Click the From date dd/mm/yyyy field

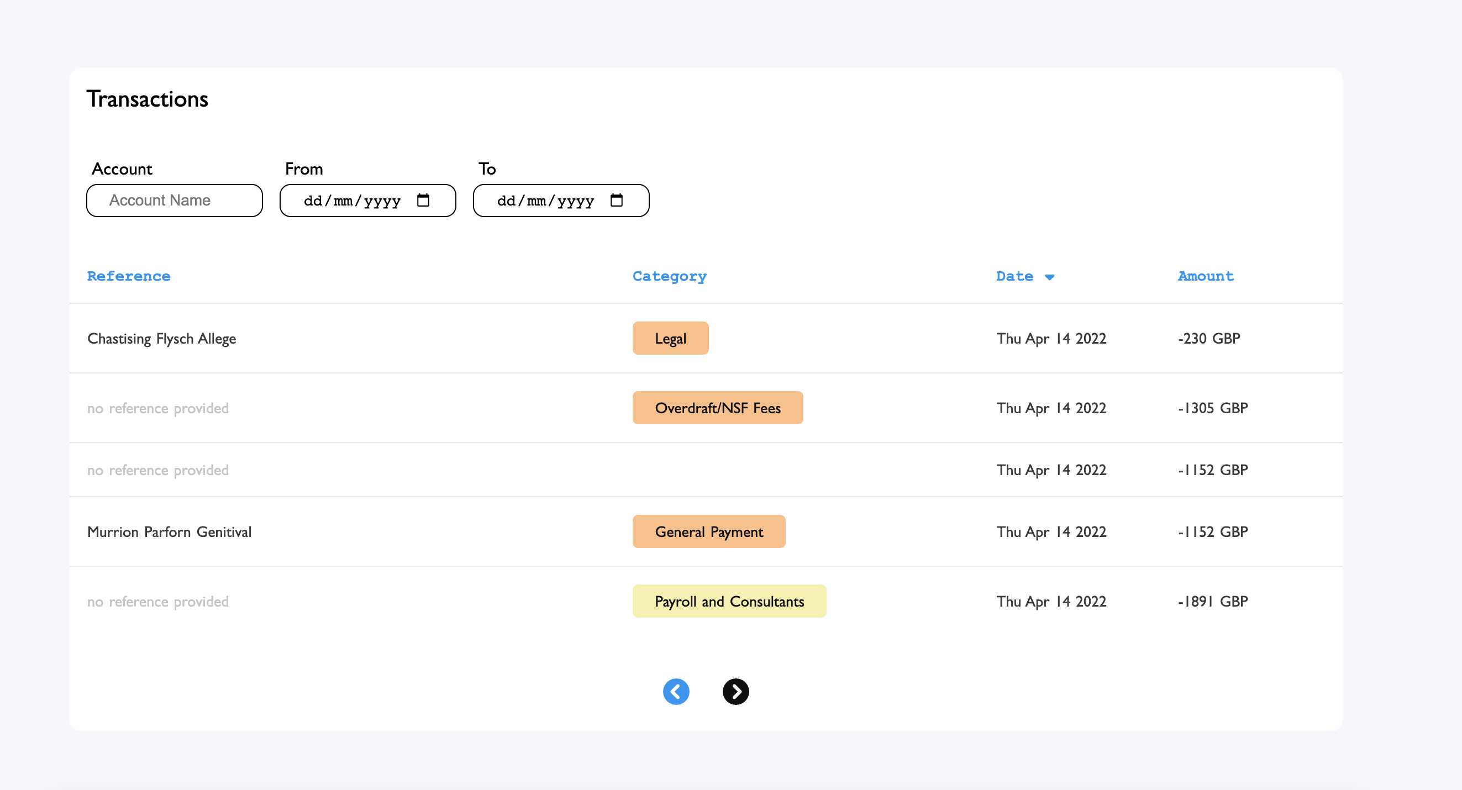(368, 201)
